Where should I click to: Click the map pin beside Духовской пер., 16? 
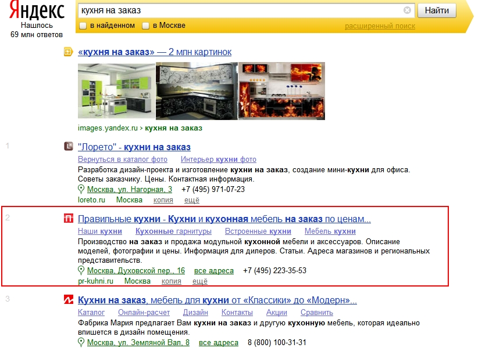coord(81,270)
